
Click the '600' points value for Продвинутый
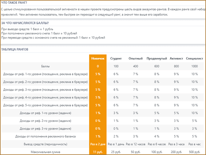point(157,66)
